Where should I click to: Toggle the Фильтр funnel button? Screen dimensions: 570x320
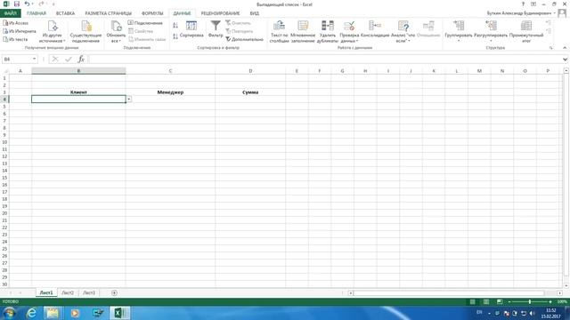tap(216, 29)
